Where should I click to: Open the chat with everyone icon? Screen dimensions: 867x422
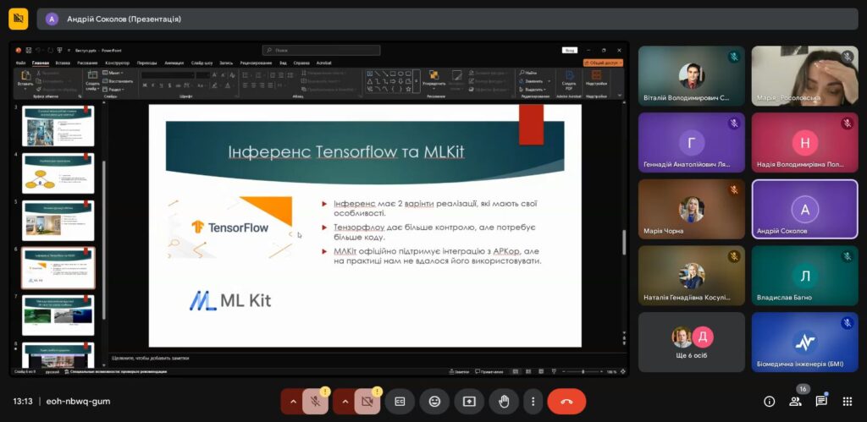coord(821,402)
